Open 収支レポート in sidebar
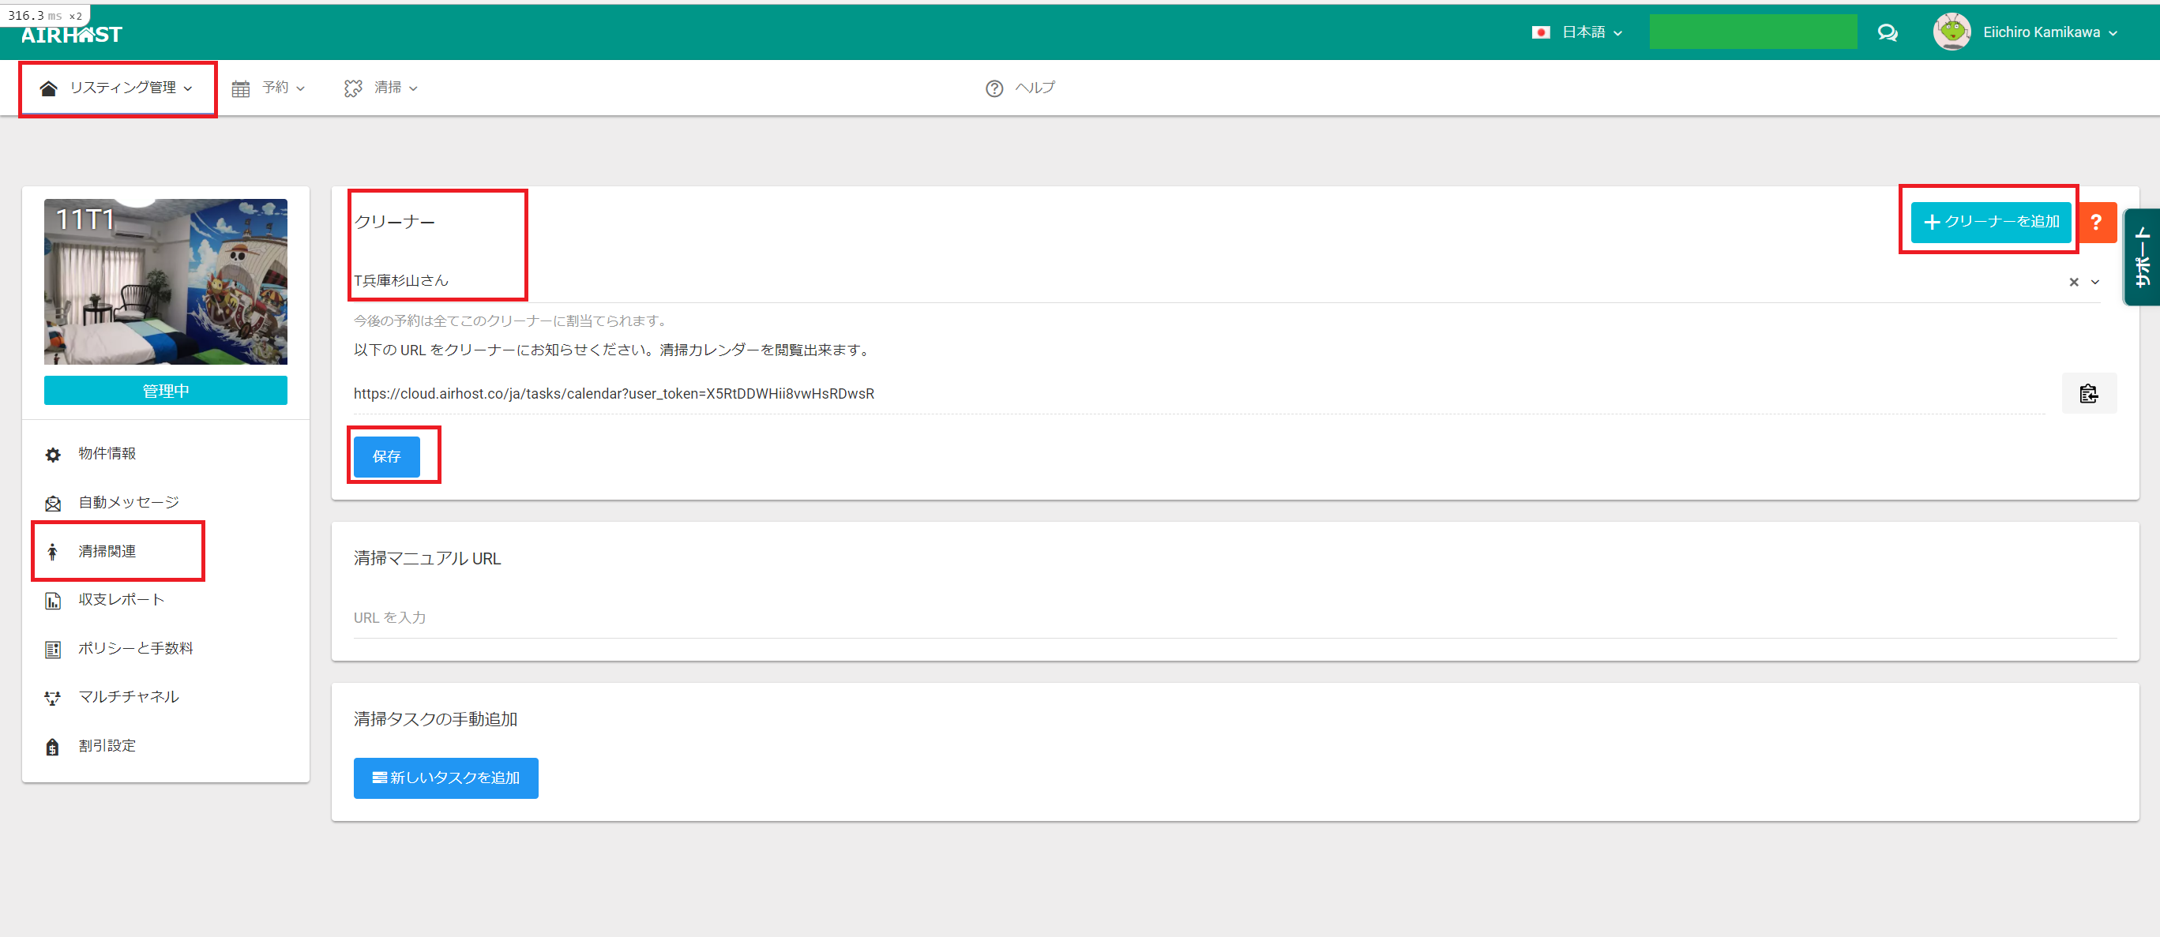The image size is (2160, 937). point(121,599)
